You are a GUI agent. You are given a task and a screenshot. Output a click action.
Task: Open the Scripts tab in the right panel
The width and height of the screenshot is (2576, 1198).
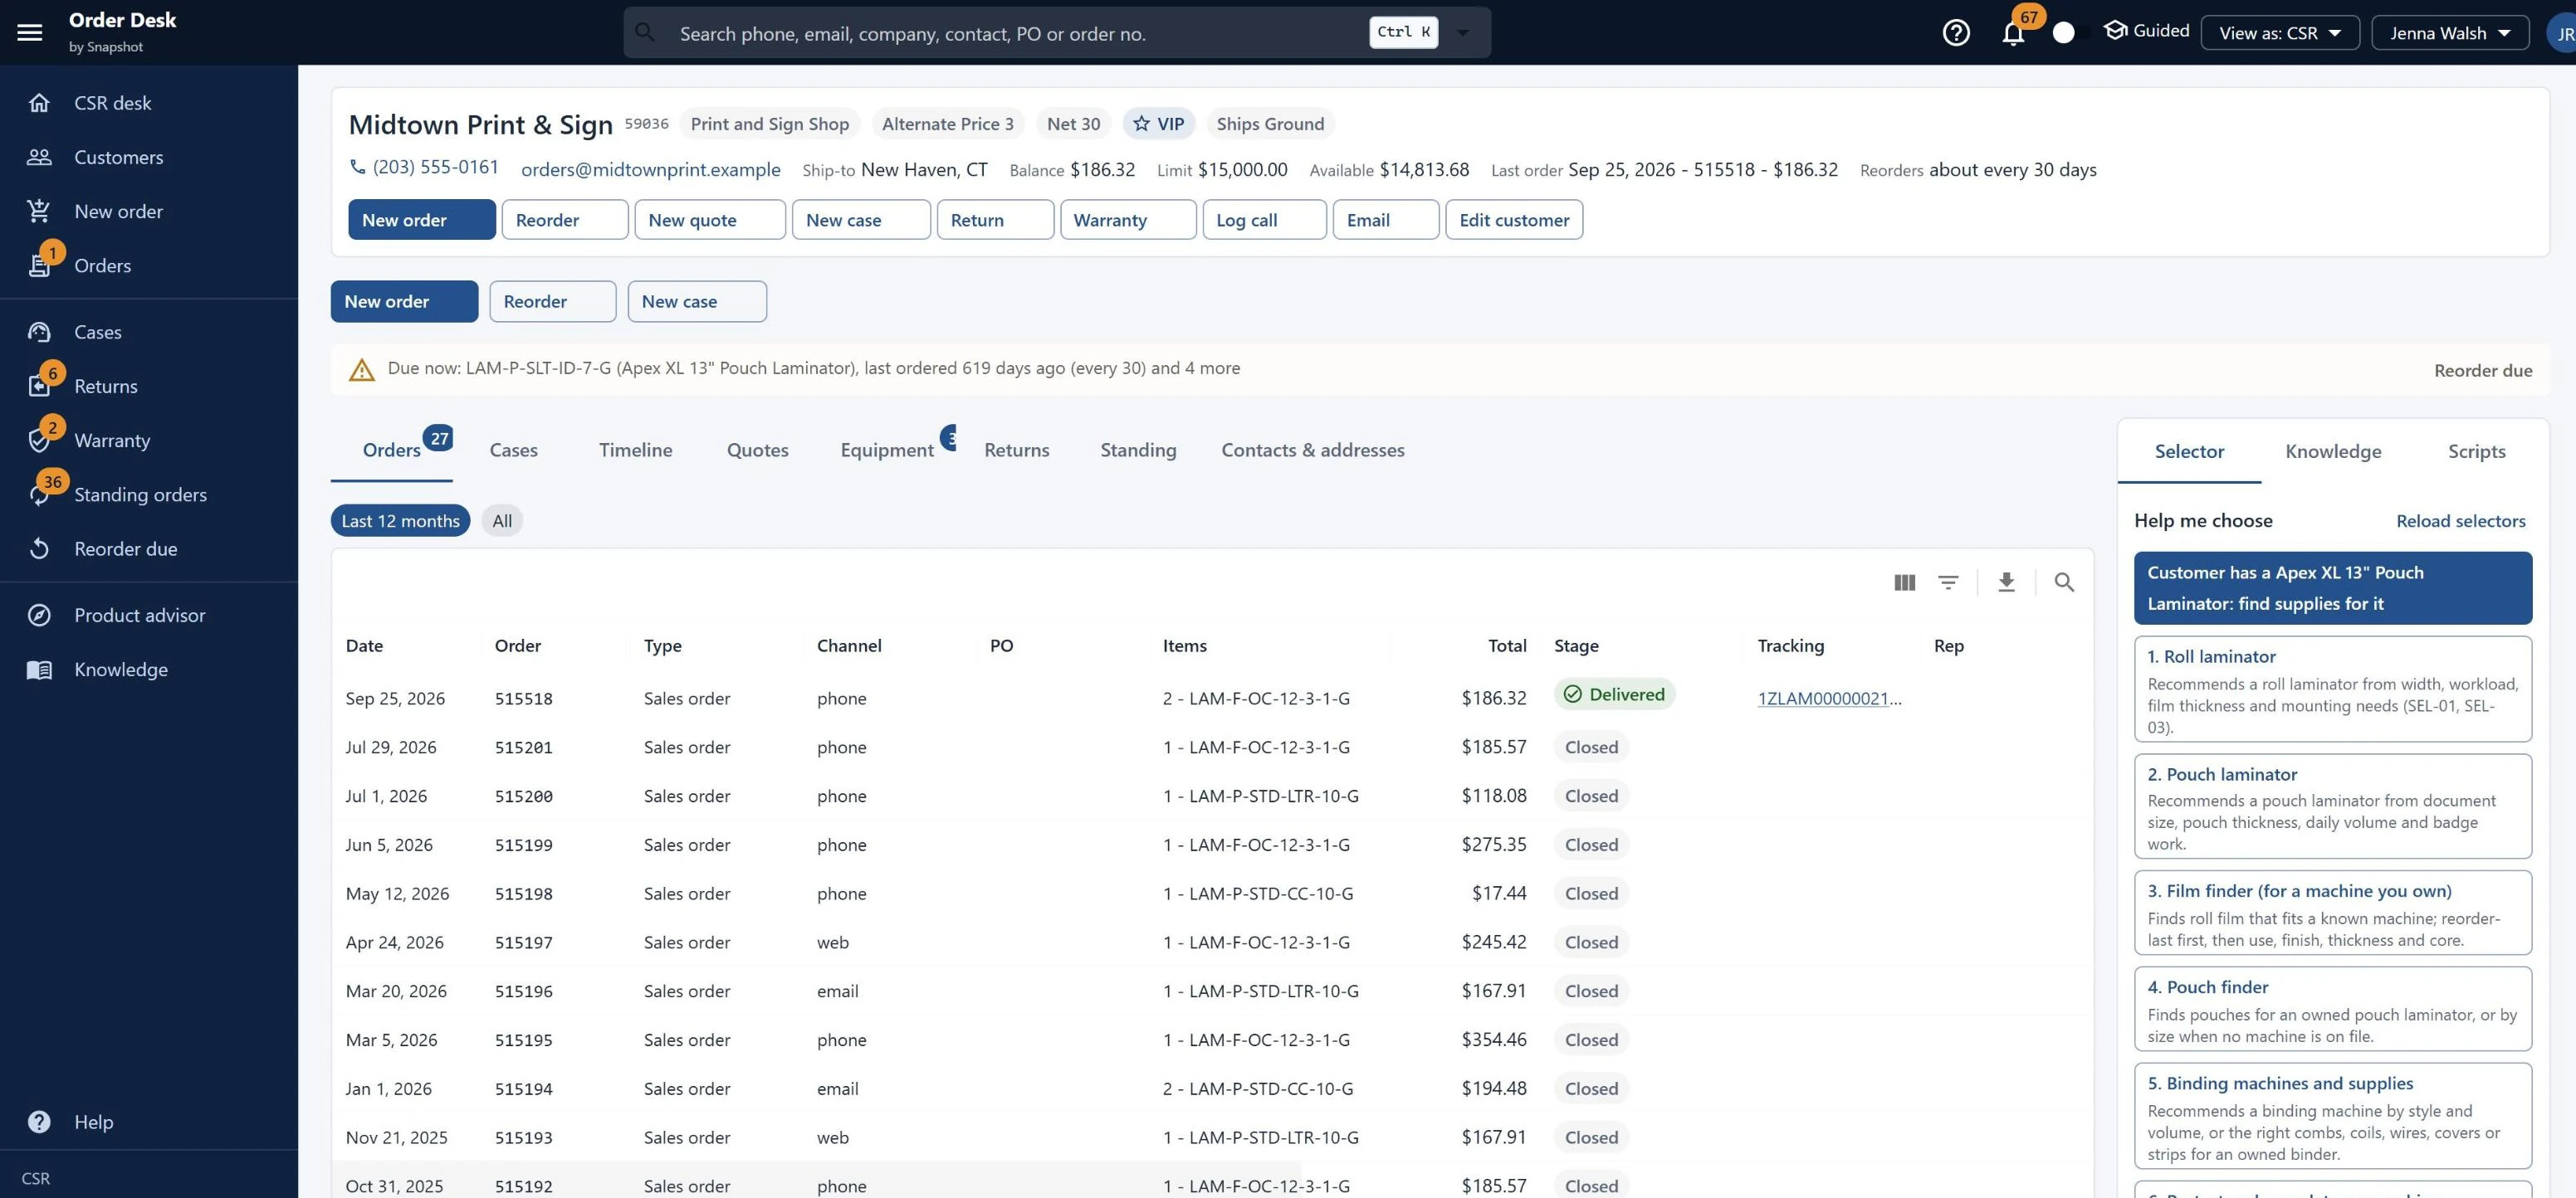2476,450
